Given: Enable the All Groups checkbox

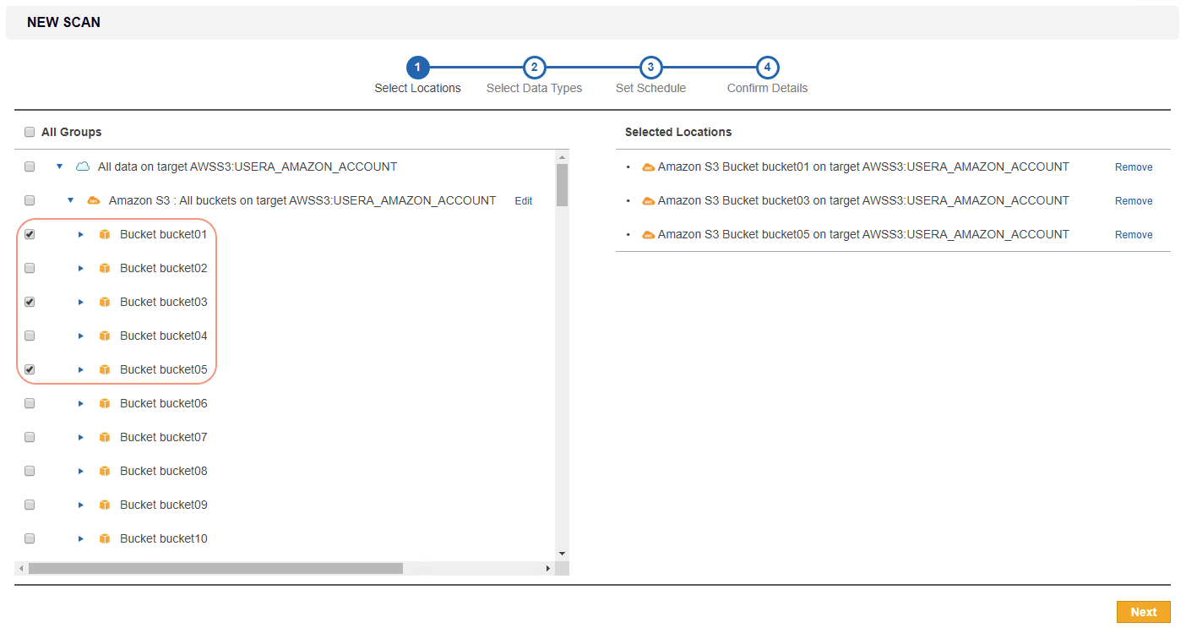Looking at the screenshot, I should point(30,132).
